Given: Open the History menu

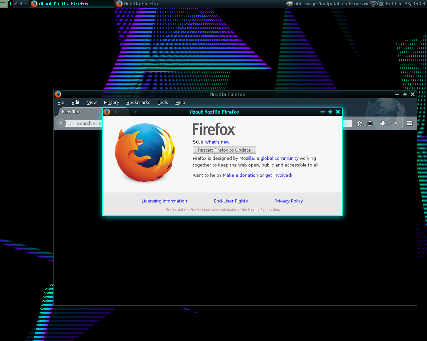Looking at the screenshot, I should pos(111,103).
